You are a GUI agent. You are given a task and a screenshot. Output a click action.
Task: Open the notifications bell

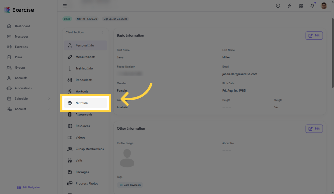tap(312, 6)
